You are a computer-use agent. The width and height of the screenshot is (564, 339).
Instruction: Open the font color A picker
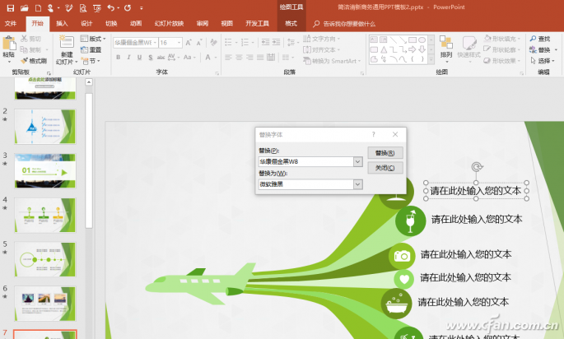click(208, 57)
